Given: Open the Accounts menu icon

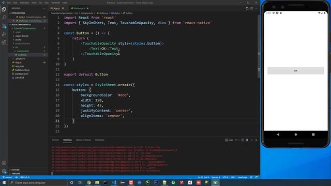Looking at the screenshot, I should [x=4, y=163].
